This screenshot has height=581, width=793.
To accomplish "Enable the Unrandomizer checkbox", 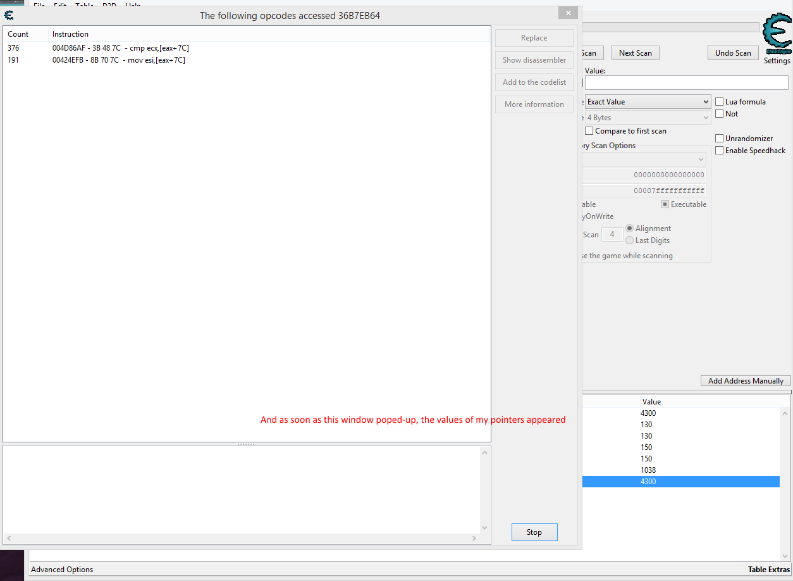I will [x=720, y=139].
